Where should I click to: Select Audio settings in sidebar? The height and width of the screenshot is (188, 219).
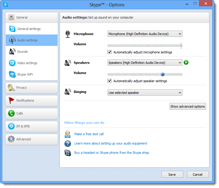tap(31, 40)
